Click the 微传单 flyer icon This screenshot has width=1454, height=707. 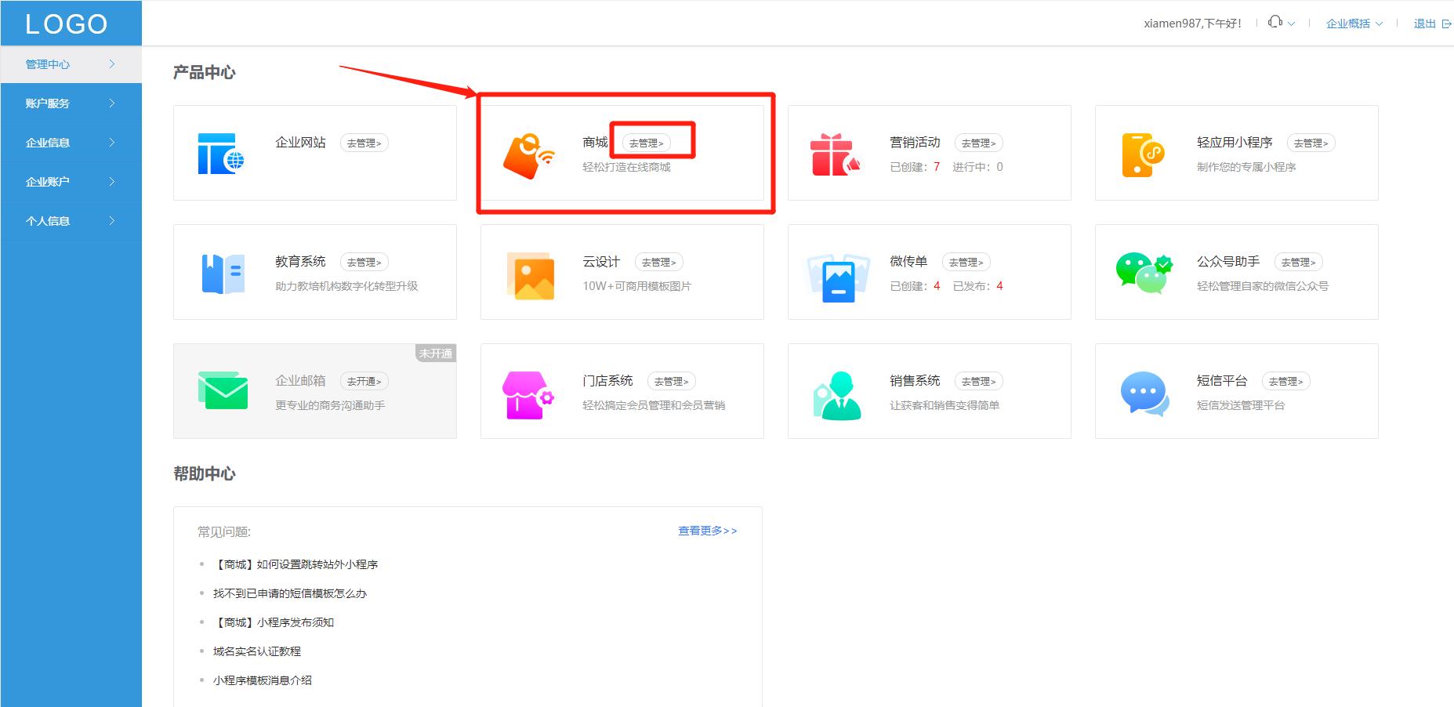tap(835, 272)
